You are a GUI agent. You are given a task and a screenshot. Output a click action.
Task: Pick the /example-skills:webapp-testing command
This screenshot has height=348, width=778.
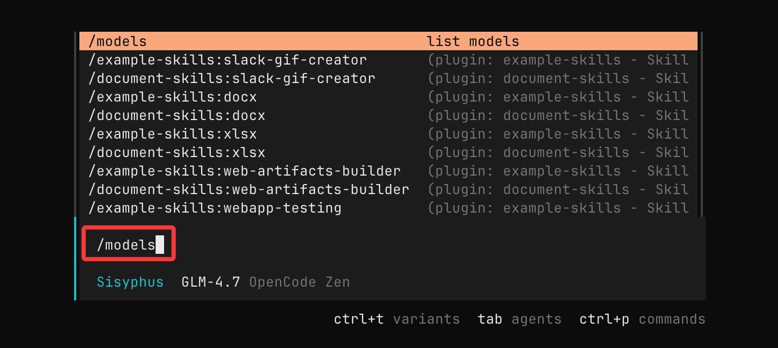pos(215,208)
